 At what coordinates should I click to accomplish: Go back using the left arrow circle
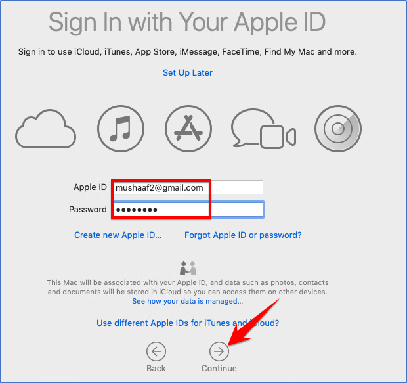(156, 351)
